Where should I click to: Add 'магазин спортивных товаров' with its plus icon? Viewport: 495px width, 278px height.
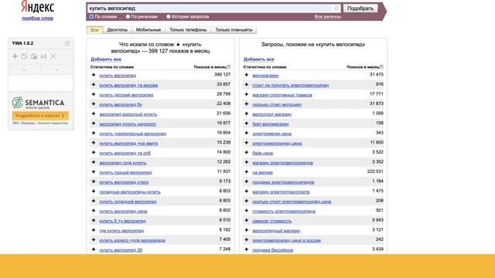pos(247,94)
